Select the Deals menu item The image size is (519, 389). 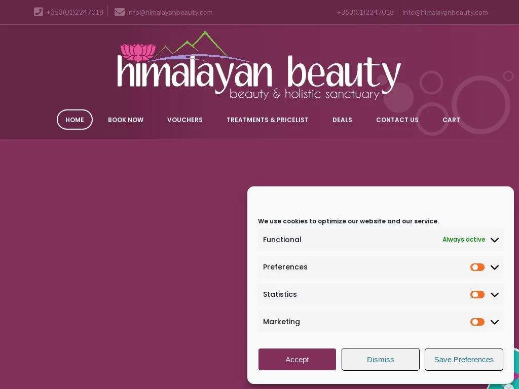(x=342, y=120)
